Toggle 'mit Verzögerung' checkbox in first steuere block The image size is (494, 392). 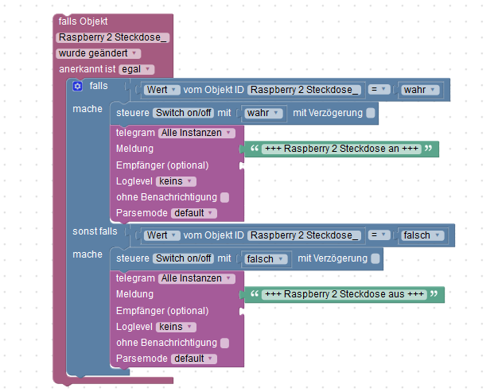coord(371,113)
